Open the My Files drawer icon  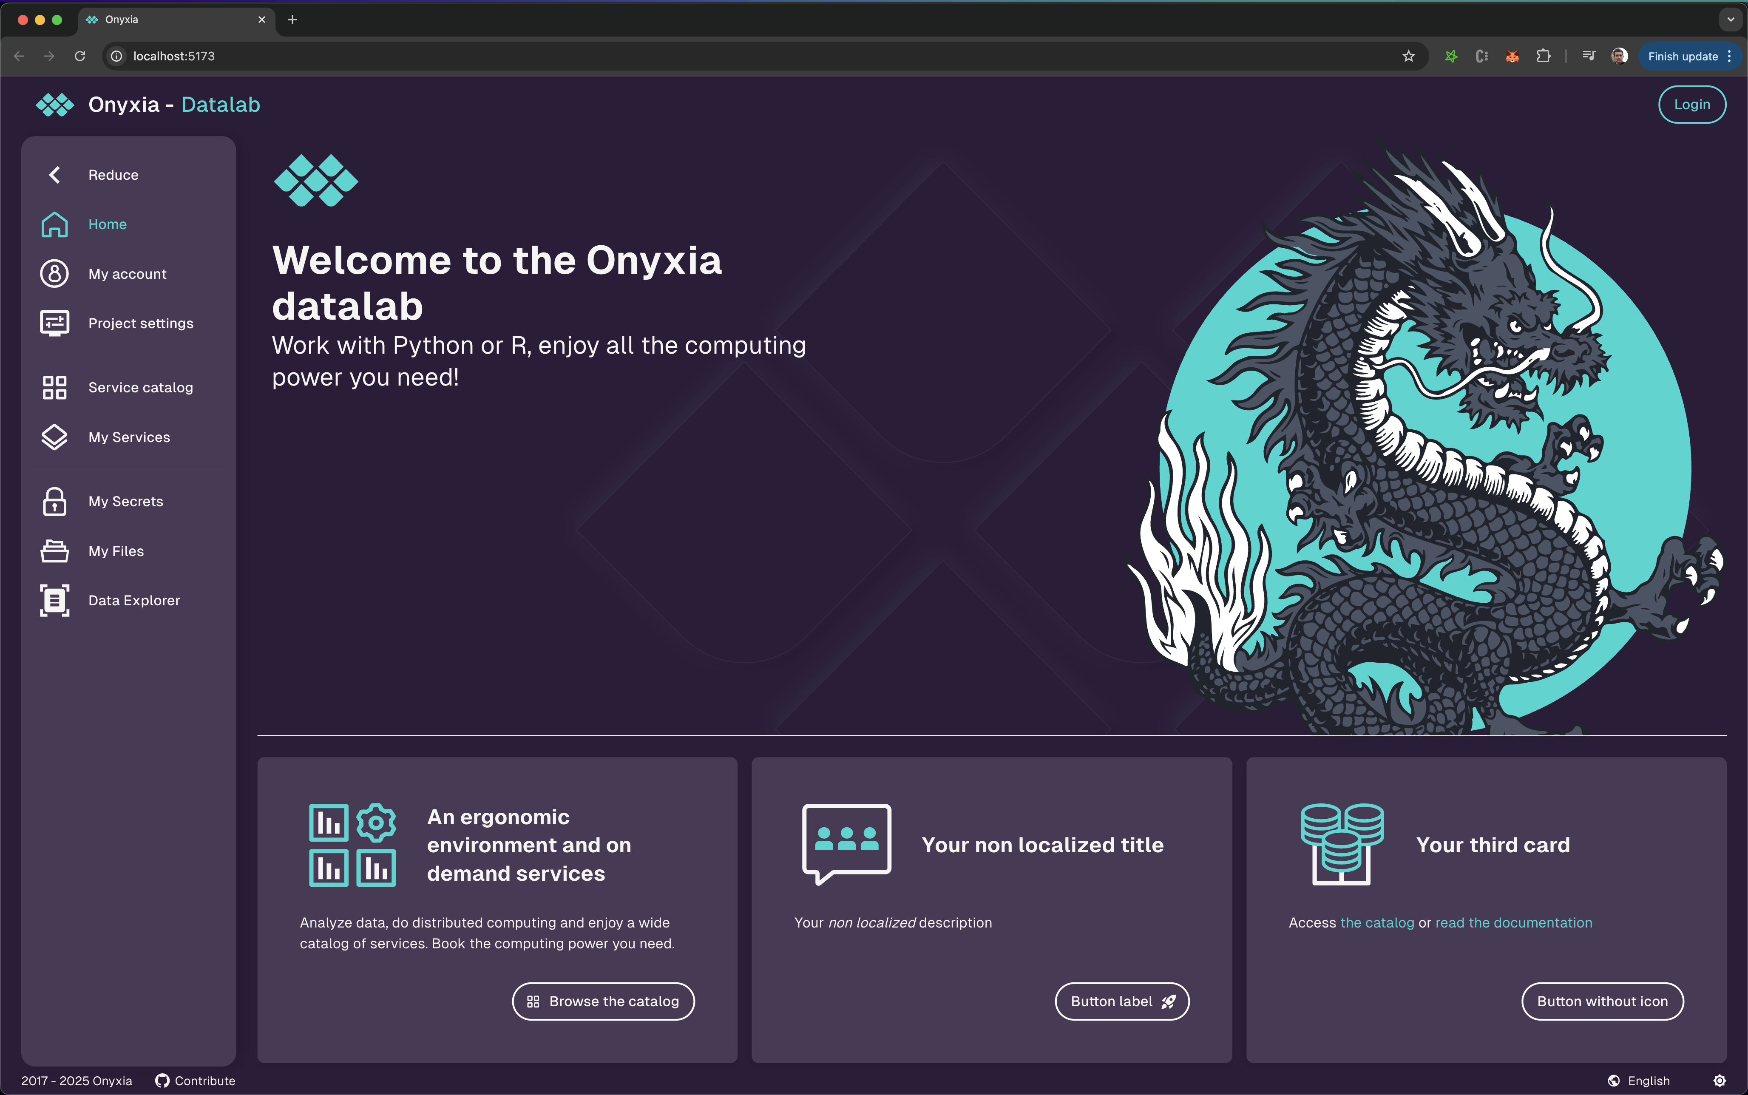[x=54, y=551]
